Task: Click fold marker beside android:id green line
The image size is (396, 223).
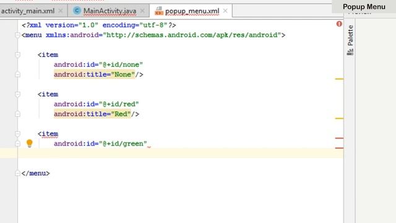Action: point(17,144)
